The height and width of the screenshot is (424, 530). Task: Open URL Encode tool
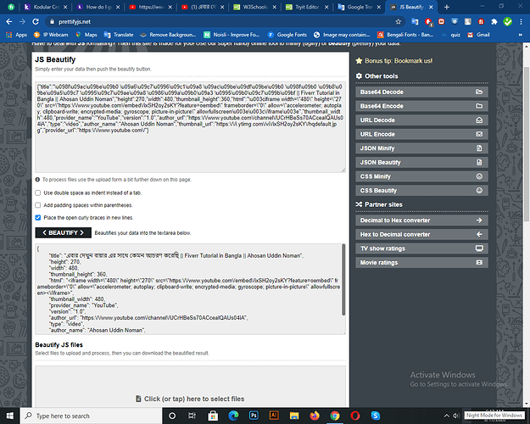point(421,134)
